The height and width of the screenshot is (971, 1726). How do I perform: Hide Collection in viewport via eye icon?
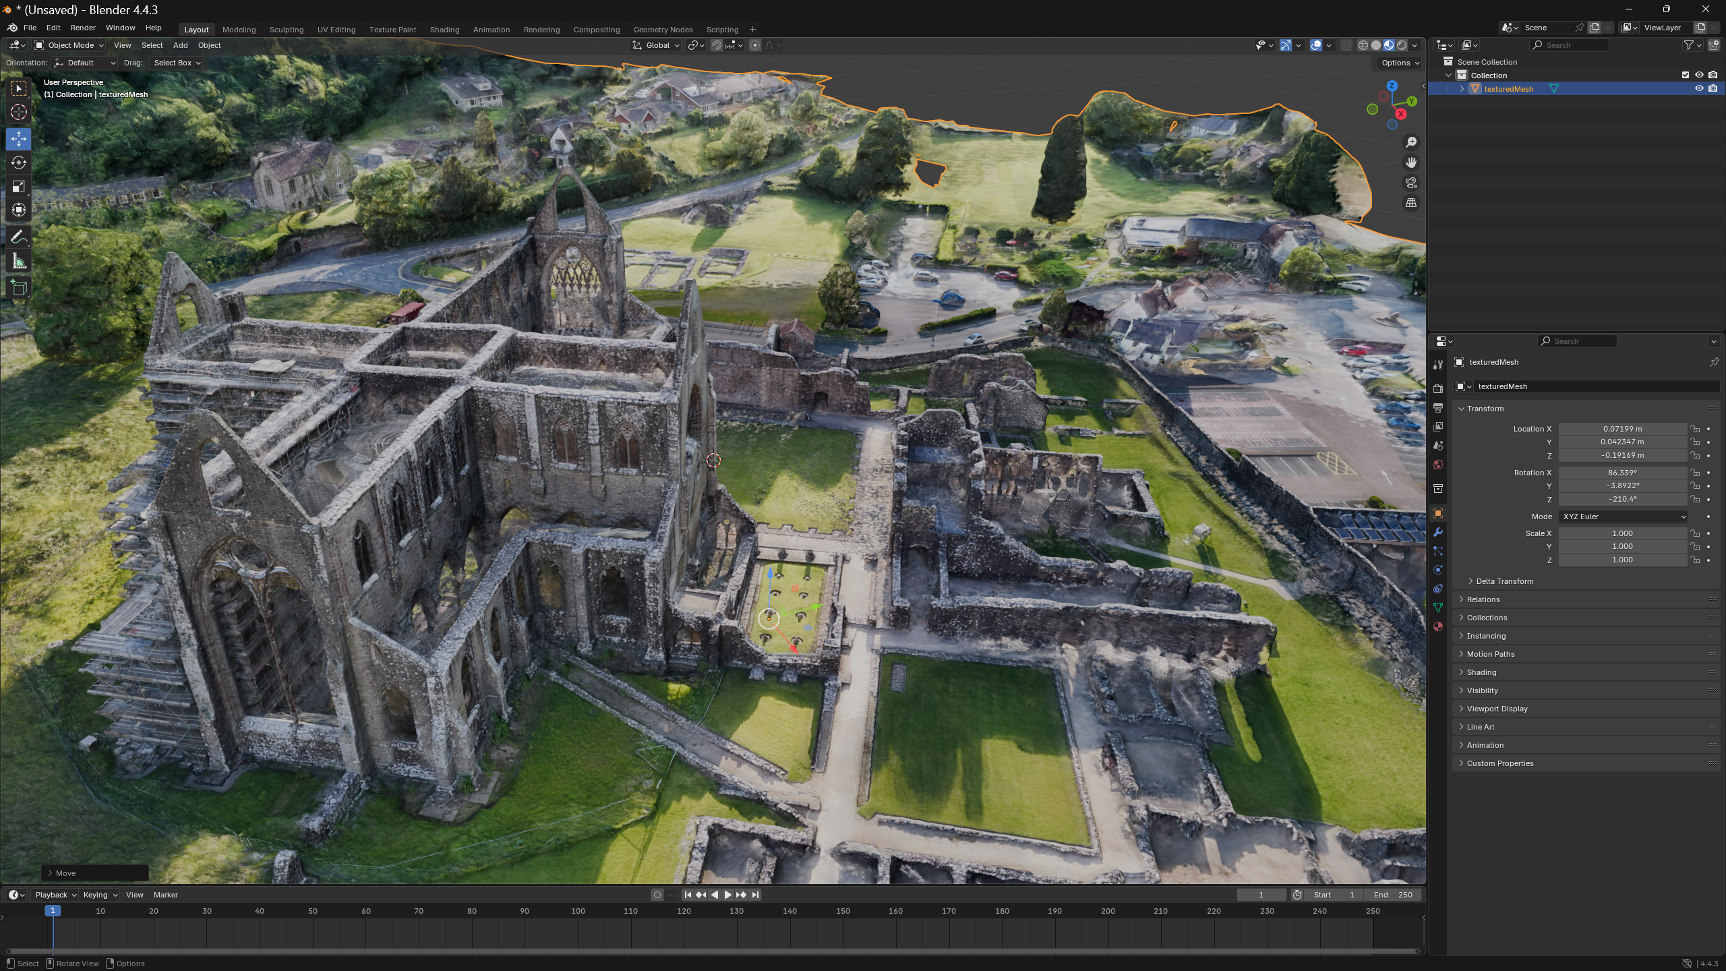click(x=1699, y=76)
